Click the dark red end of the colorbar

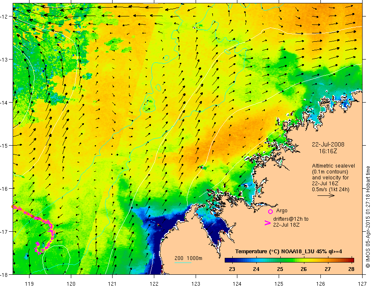pos(352,260)
